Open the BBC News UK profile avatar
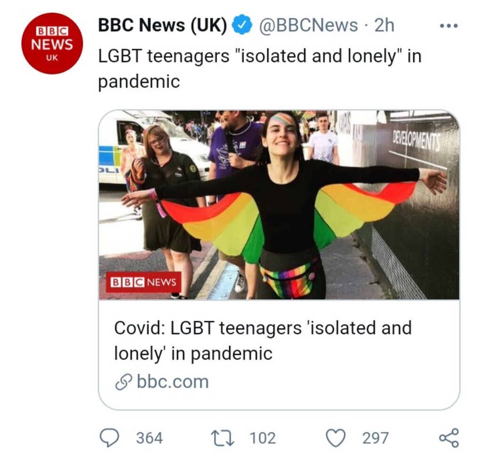 coord(52,43)
